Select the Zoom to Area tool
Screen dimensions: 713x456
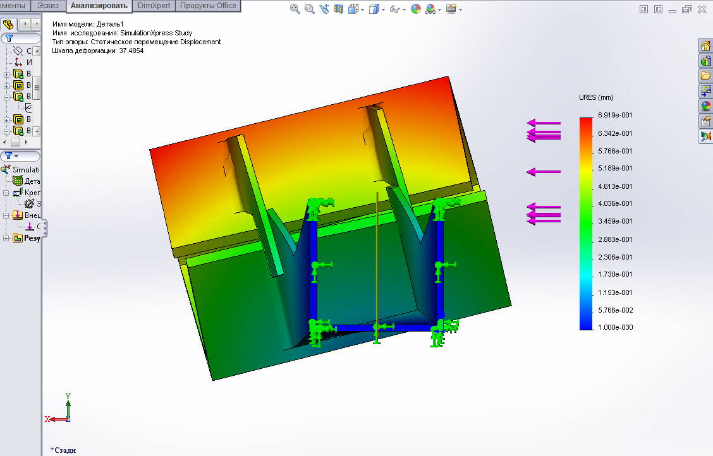tap(310, 9)
